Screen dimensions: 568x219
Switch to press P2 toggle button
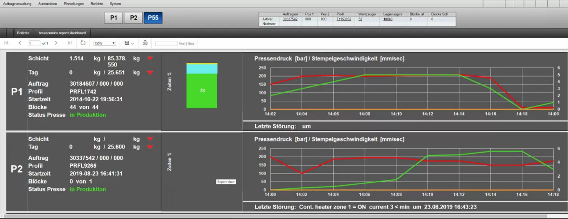tap(133, 18)
